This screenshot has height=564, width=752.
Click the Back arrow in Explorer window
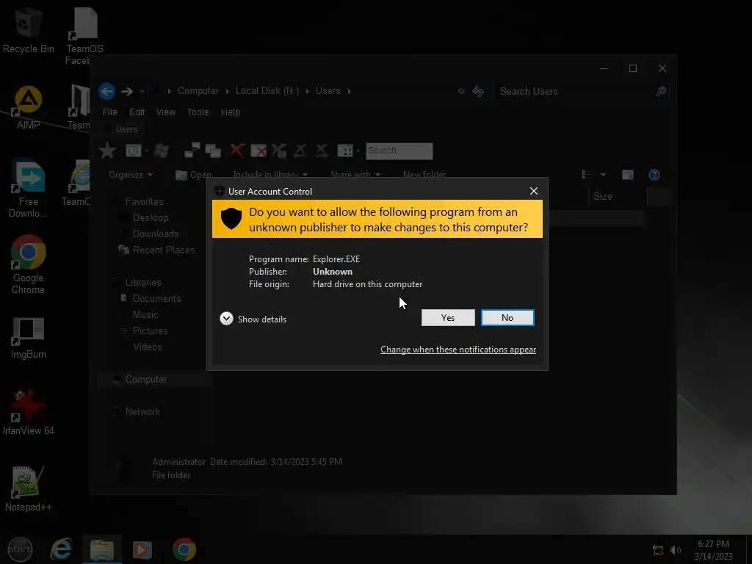point(106,91)
